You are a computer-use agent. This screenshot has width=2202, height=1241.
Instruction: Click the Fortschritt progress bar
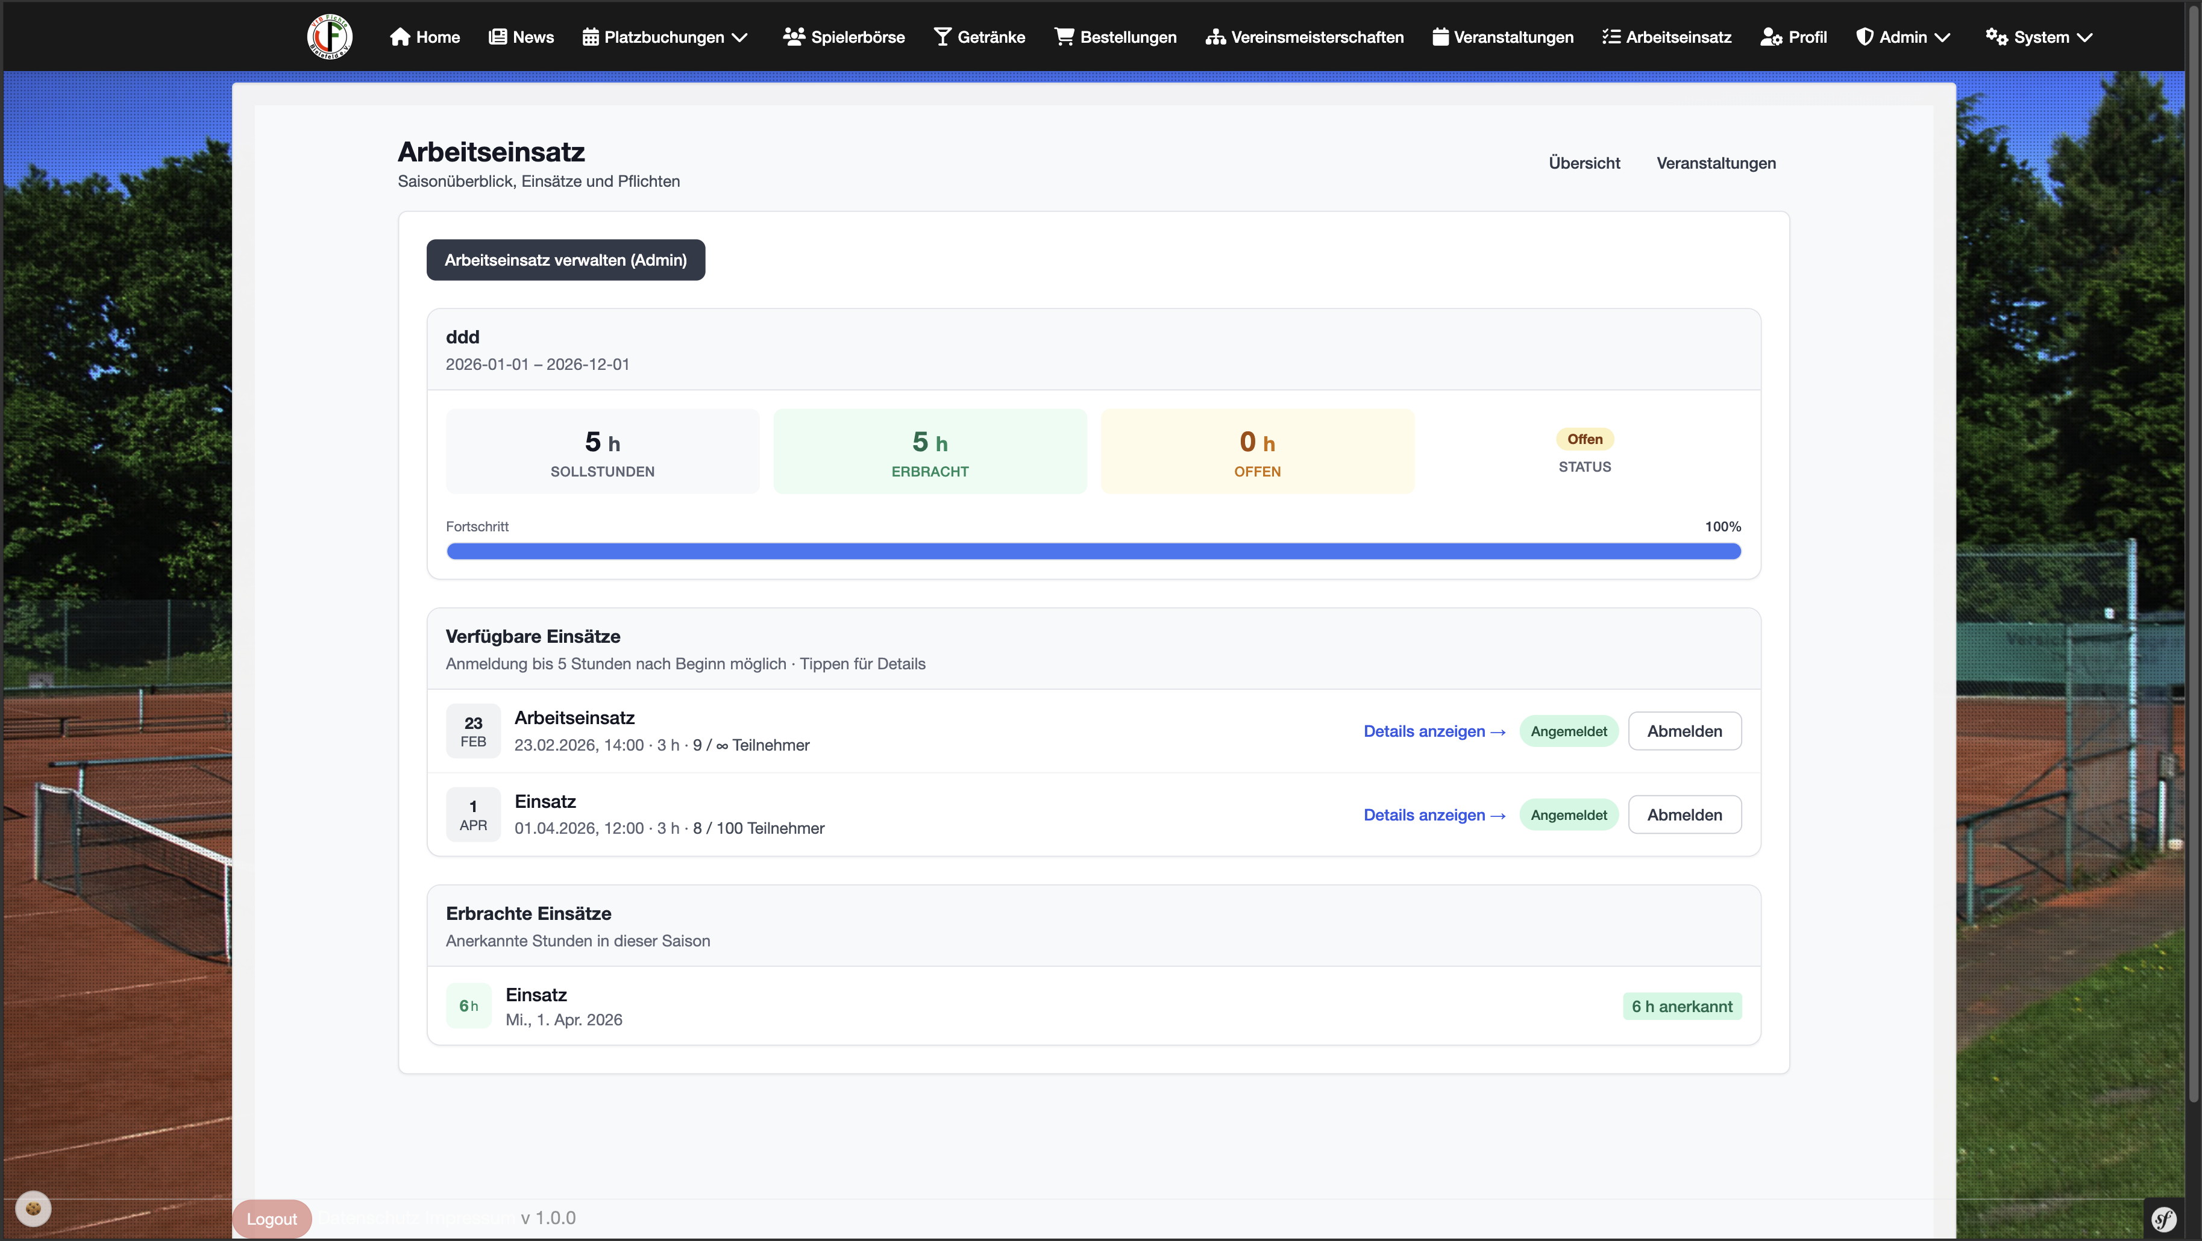1093,551
